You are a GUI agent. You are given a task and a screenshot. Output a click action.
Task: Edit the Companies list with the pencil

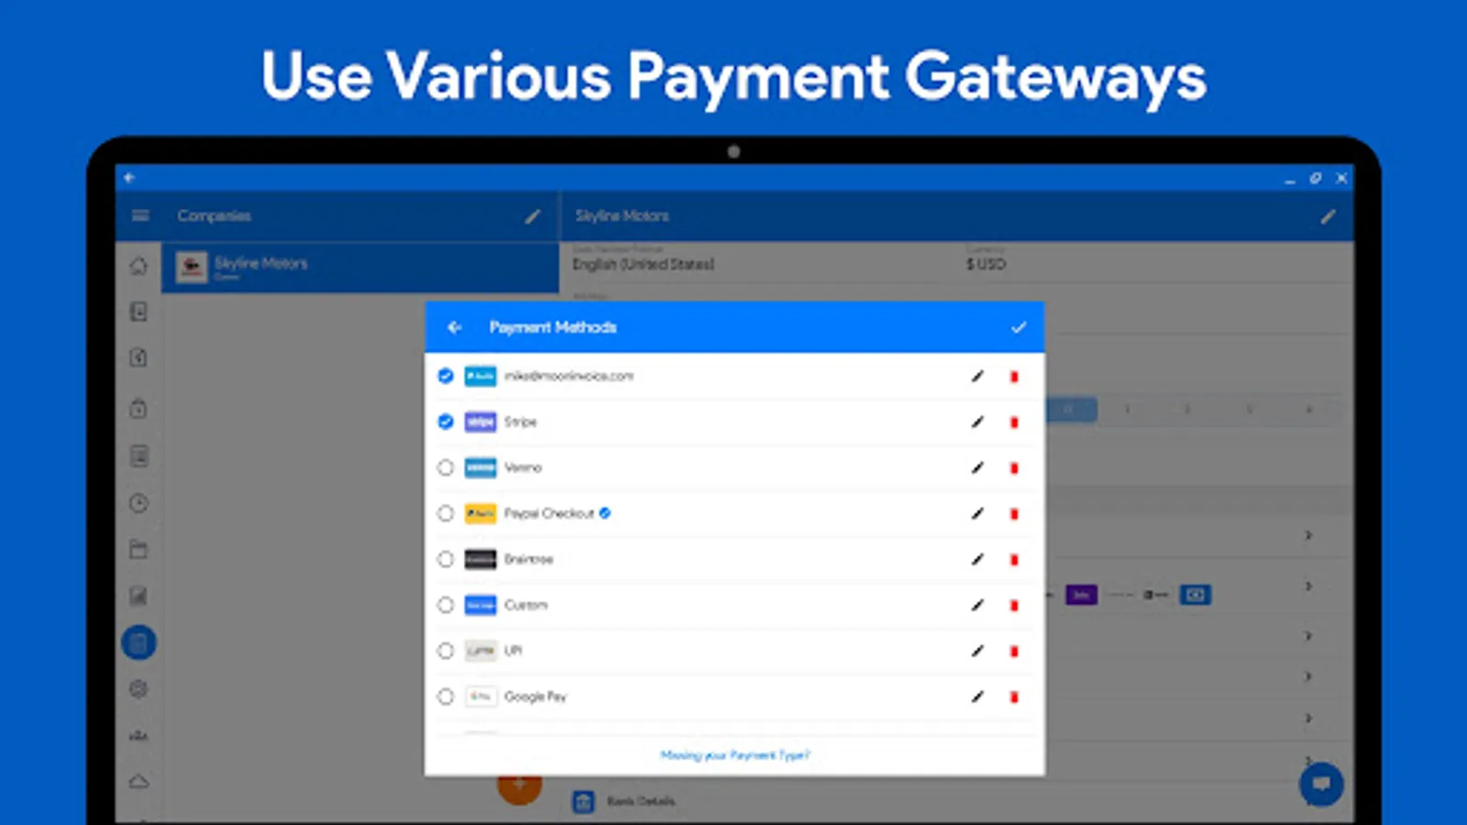pos(533,216)
